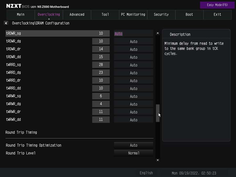236x177 pixels.
Task: Select the English language button
Action: pos(146,173)
